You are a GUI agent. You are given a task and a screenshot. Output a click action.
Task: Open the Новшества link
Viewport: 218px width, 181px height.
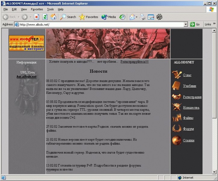(x=191, y=108)
